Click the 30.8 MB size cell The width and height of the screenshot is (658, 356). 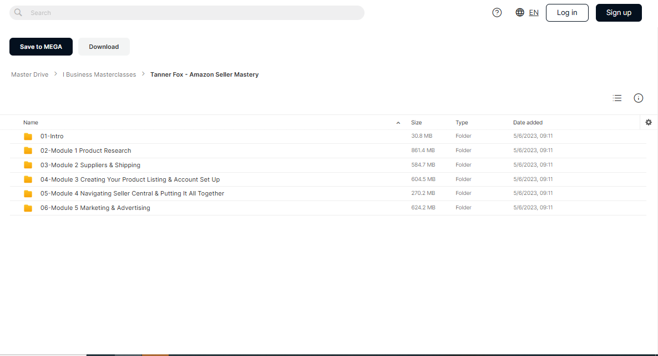[422, 136]
